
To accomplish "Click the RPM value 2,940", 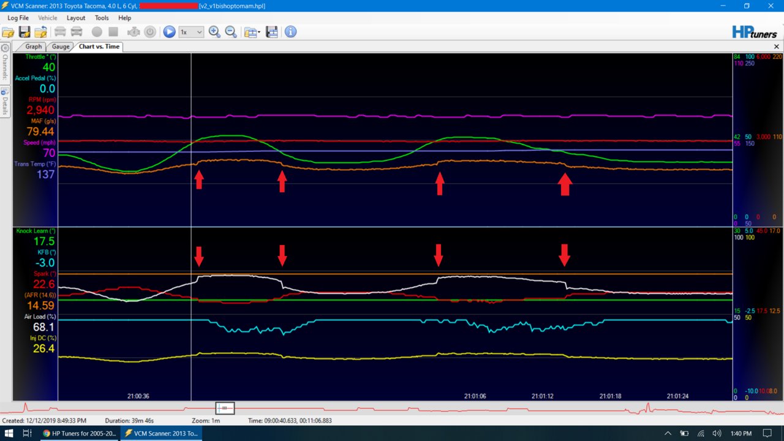I will (40, 110).
